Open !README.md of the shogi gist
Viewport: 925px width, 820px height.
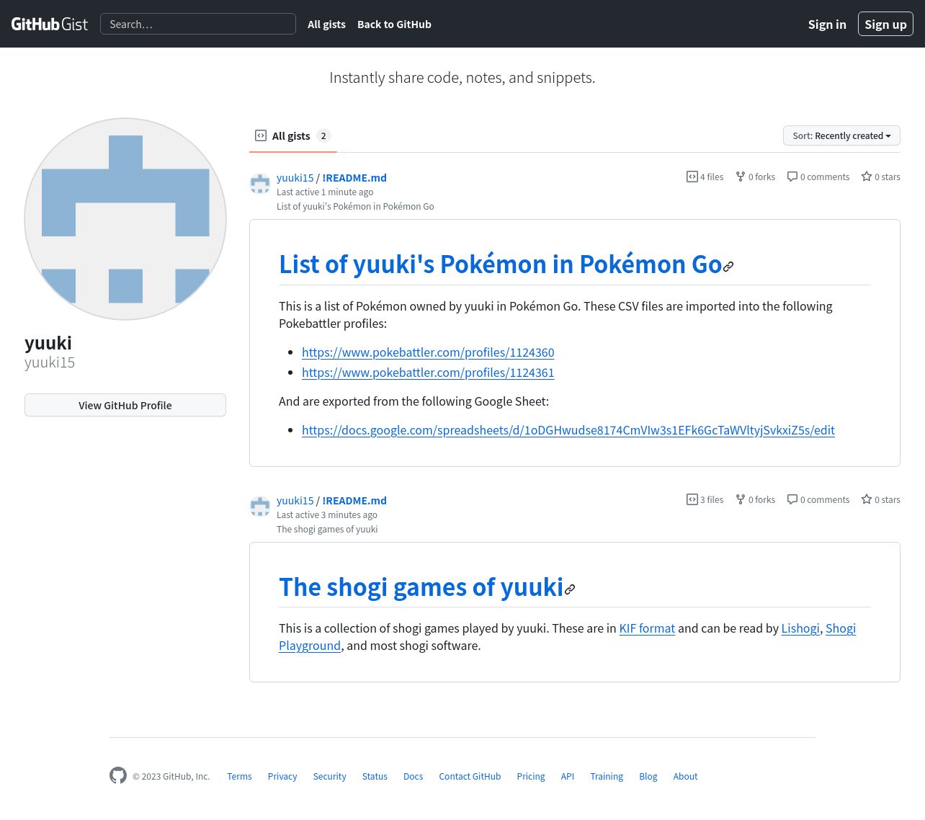(x=354, y=500)
